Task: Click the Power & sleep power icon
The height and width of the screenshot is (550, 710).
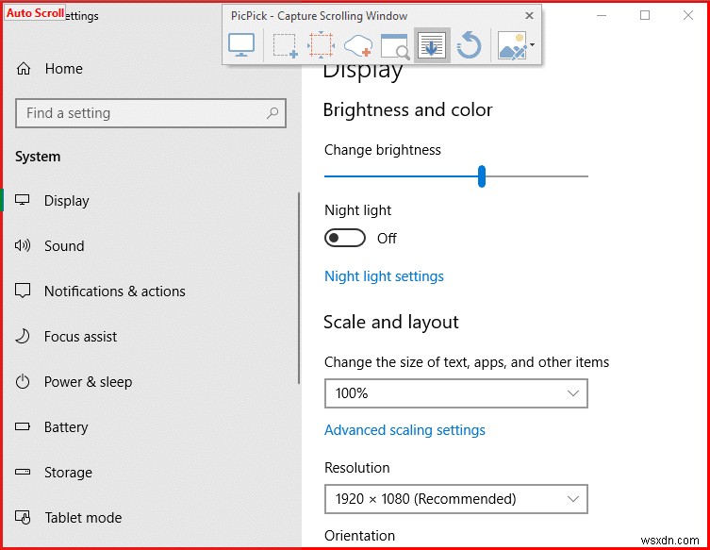Action: pos(23,381)
